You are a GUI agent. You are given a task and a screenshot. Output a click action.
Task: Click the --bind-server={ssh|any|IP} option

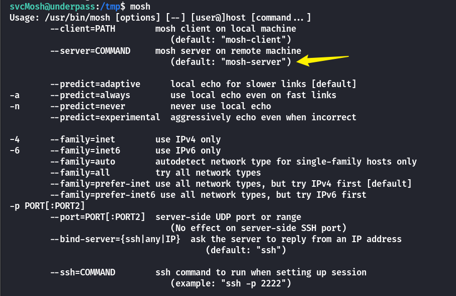click(116, 239)
